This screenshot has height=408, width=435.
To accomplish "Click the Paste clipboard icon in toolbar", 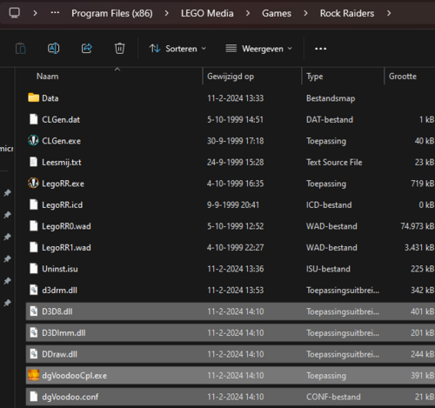I will click(x=21, y=49).
